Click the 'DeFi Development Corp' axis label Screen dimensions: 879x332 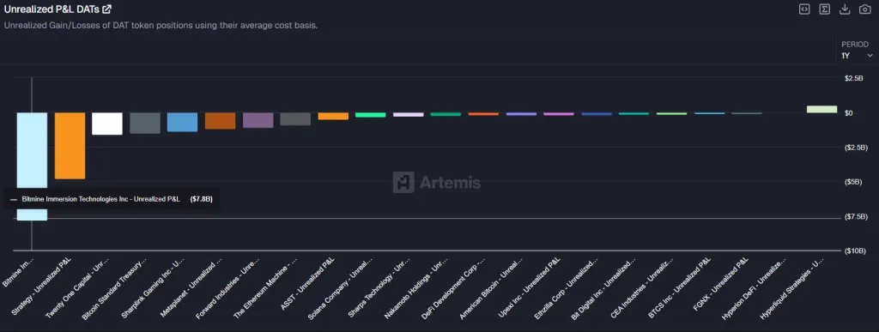pyautogui.click(x=454, y=289)
